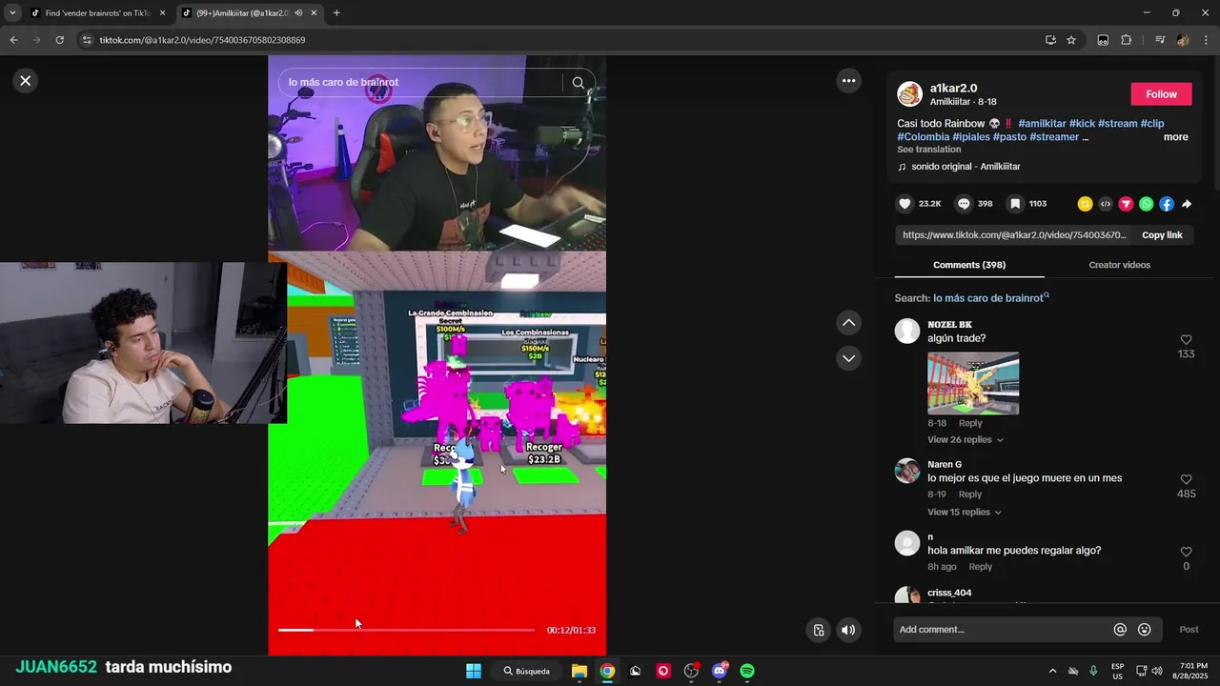Open the clock showing 7:01 PM
This screenshot has width=1220, height=686.
pyautogui.click(x=1193, y=671)
